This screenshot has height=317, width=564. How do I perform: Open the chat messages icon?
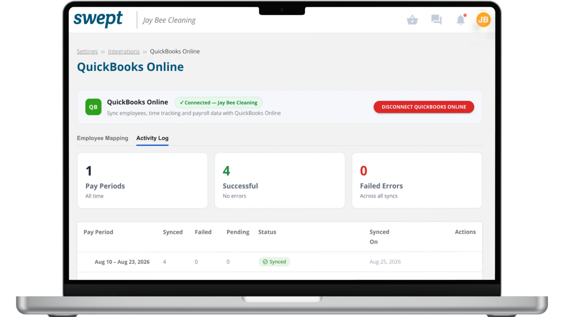(x=437, y=20)
